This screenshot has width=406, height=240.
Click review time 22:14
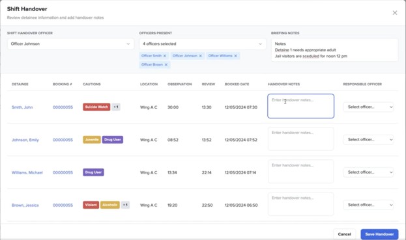[x=207, y=172]
